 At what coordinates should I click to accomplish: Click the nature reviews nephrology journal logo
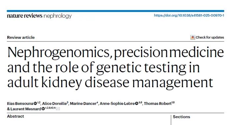[39, 16]
